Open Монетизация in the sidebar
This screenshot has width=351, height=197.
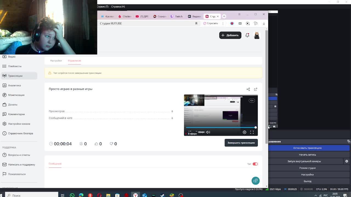(x=19, y=95)
